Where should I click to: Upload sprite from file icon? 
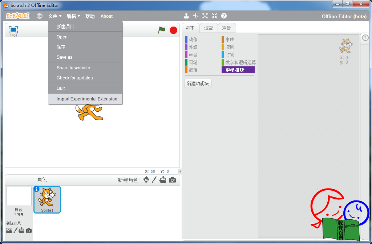pyautogui.click(x=163, y=179)
